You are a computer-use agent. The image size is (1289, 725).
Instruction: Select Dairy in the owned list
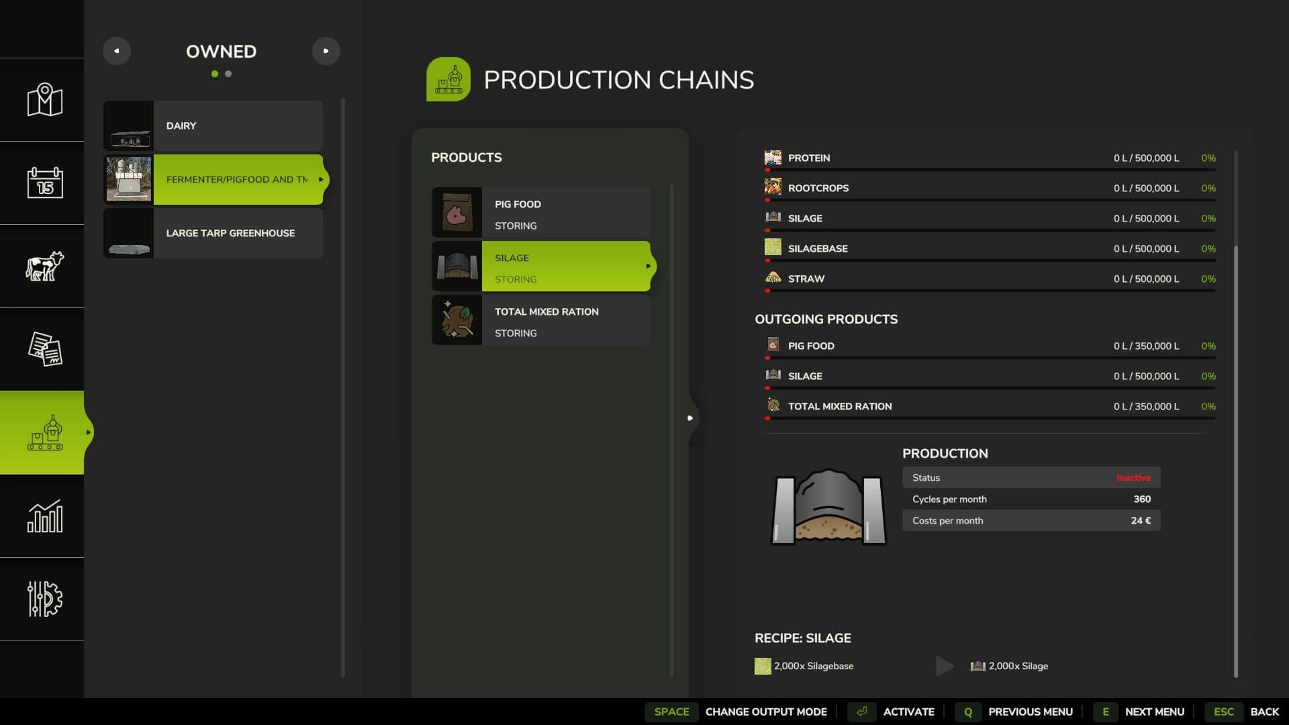pos(213,126)
